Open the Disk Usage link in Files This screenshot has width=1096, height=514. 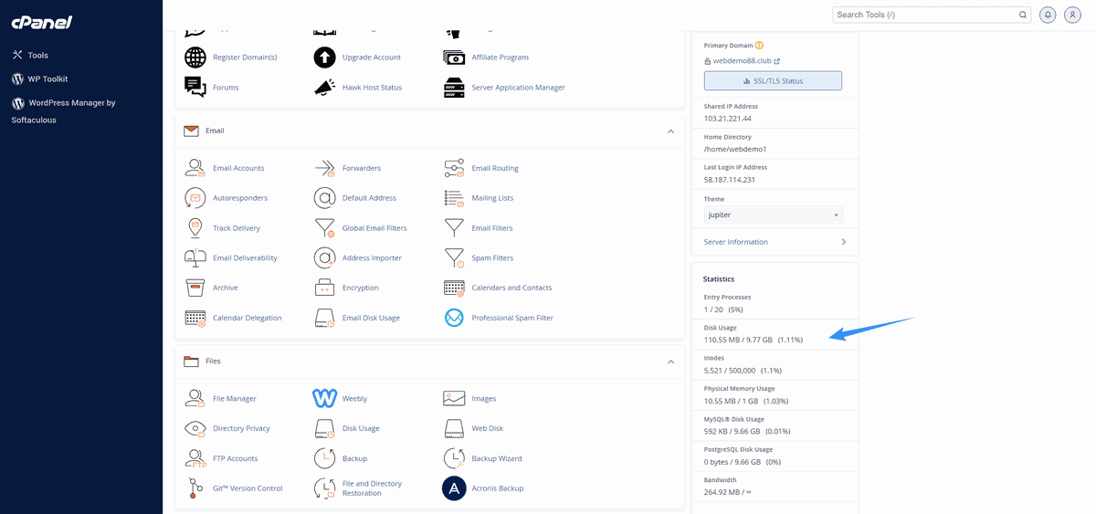click(361, 428)
